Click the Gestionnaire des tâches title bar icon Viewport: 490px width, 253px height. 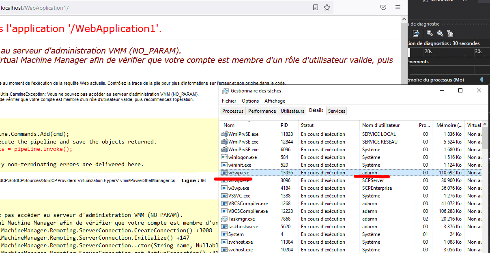pos(225,91)
